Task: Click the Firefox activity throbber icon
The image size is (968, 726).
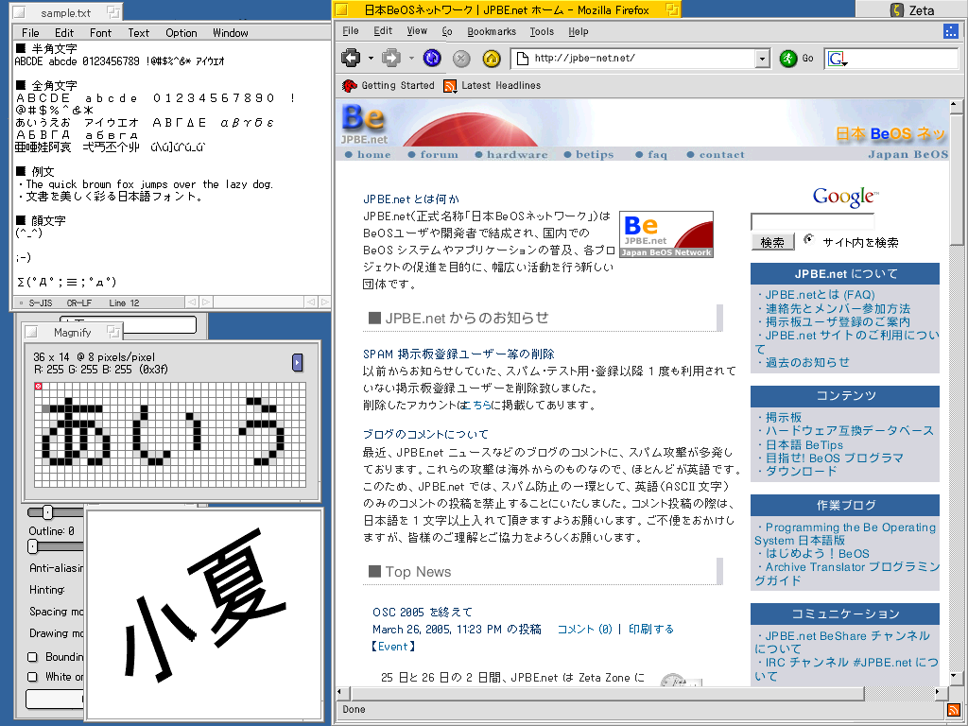Action: click(x=951, y=31)
